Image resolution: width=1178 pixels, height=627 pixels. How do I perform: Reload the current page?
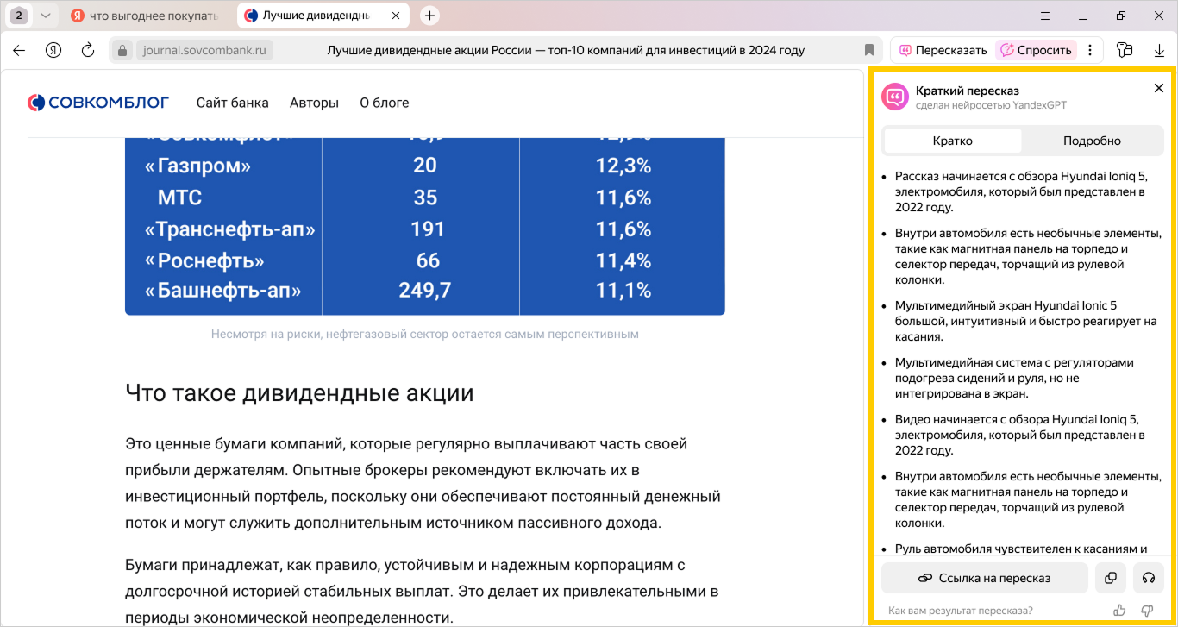click(x=87, y=50)
